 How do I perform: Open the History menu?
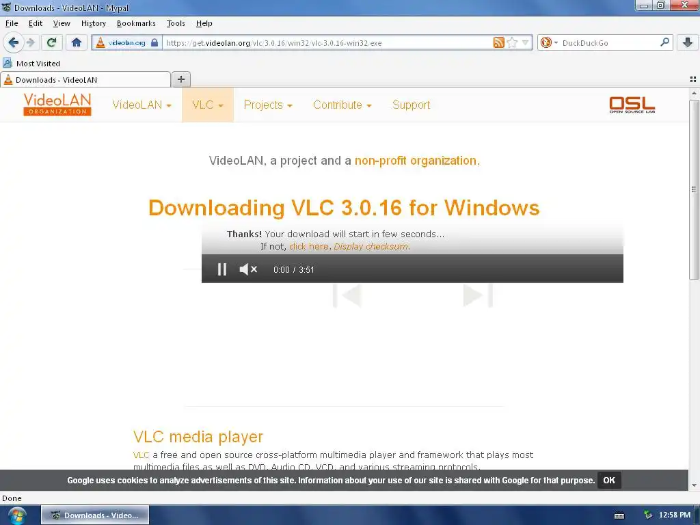(93, 23)
